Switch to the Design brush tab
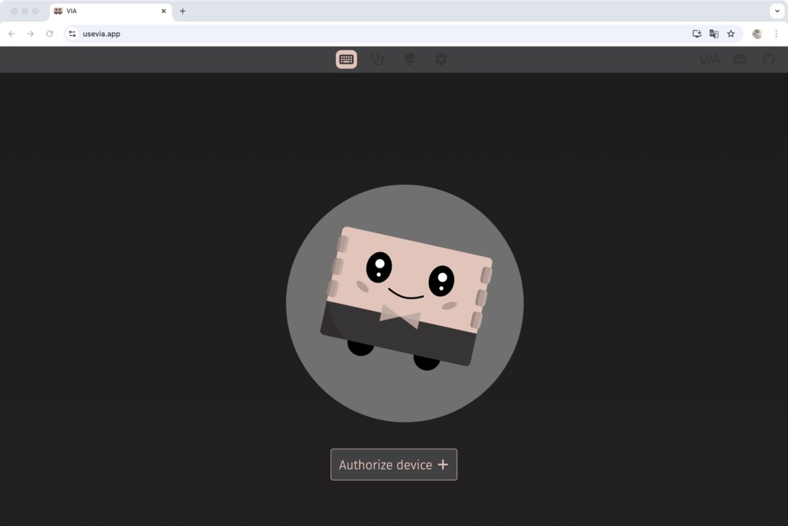The height and width of the screenshot is (526, 788). tap(410, 59)
